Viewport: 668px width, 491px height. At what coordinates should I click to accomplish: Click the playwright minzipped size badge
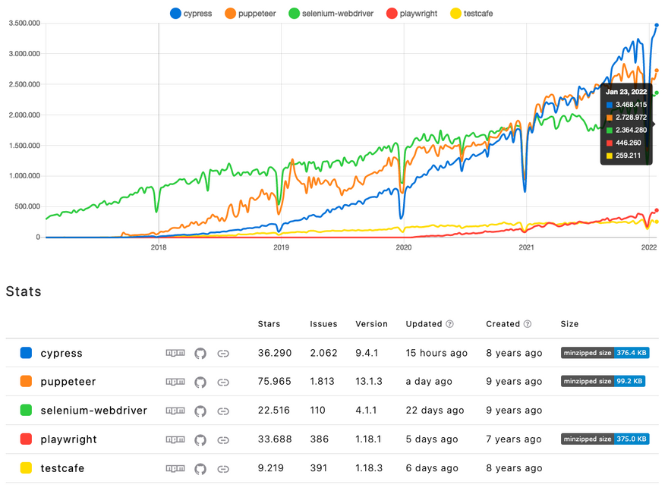pyautogui.click(x=604, y=439)
